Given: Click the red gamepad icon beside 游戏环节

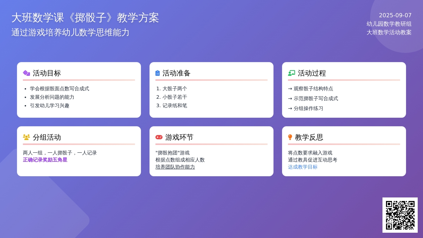Looking at the screenshot, I should [x=159, y=137].
